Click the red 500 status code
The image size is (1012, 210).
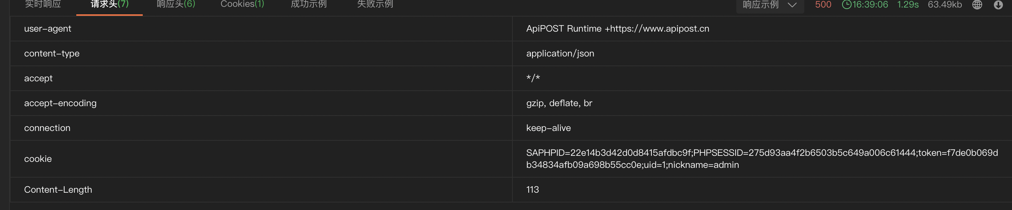pyautogui.click(x=823, y=5)
